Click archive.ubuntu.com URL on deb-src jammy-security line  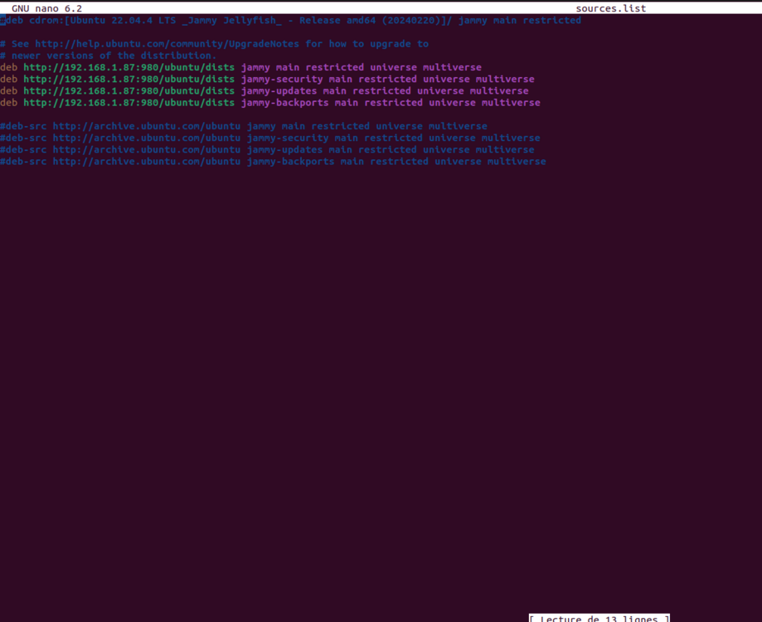[x=146, y=138]
